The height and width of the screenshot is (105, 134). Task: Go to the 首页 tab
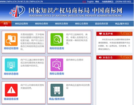pos(6,24)
